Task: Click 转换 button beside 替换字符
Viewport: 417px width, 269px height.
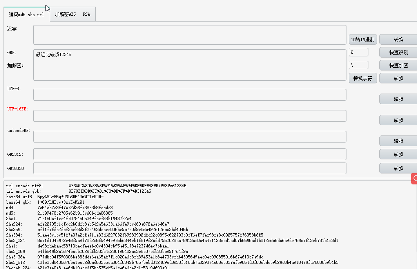Action: [x=398, y=78]
